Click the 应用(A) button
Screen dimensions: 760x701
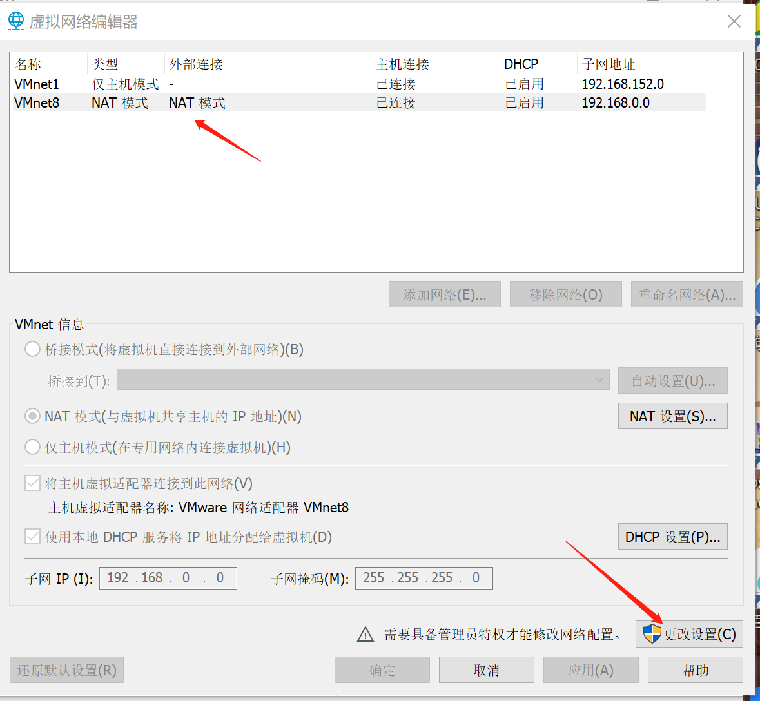pyautogui.click(x=591, y=670)
